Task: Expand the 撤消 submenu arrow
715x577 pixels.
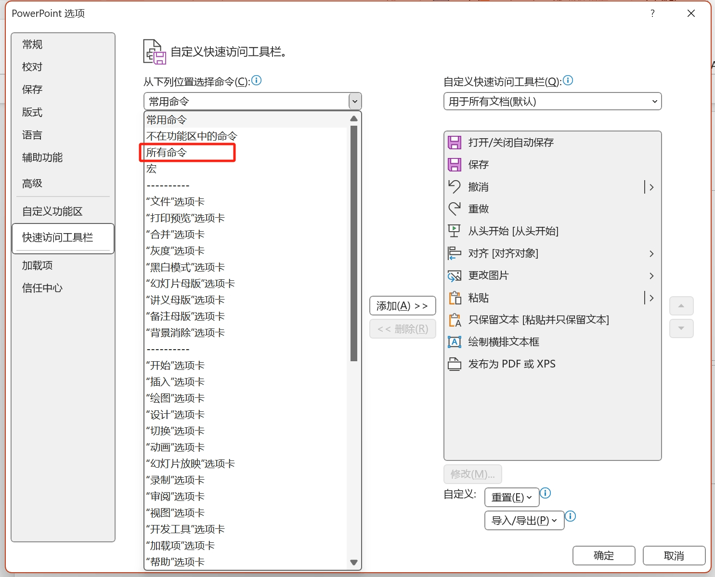Action: click(x=651, y=187)
